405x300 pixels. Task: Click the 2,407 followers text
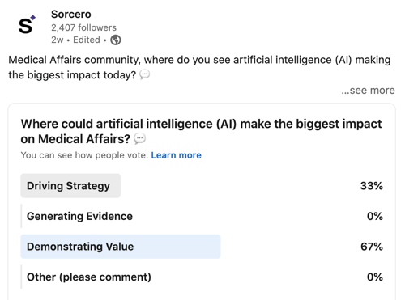coord(83,27)
